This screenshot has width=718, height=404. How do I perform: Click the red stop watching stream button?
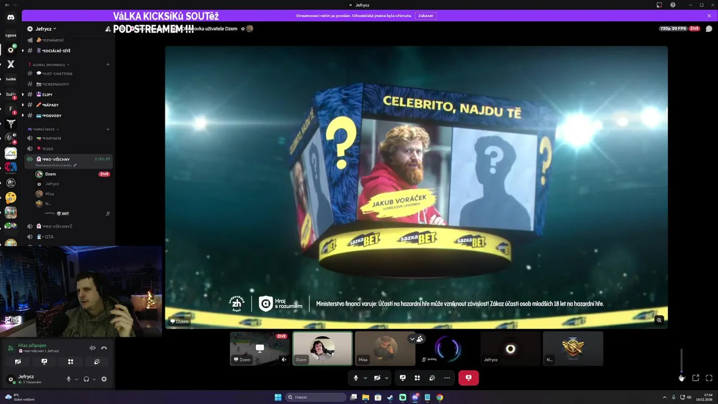click(x=468, y=378)
